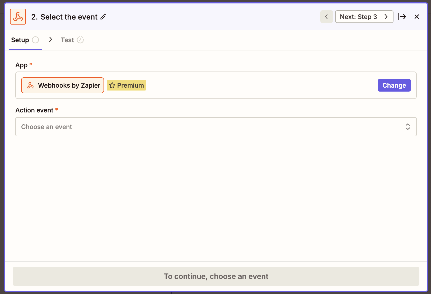Click the pencil icon to rename the step
Viewport: 431px width, 294px height.
(x=104, y=17)
